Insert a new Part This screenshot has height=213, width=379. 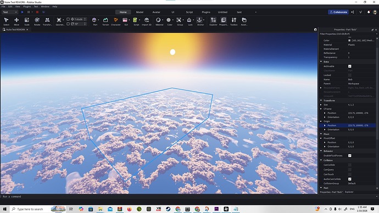click(x=94, y=21)
